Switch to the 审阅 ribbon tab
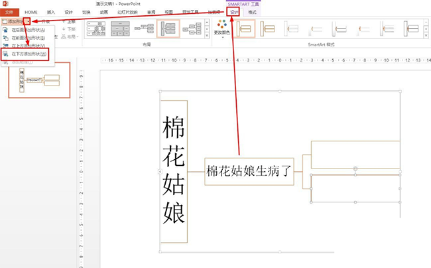Image resolution: width=431 pixels, height=268 pixels. click(x=151, y=13)
